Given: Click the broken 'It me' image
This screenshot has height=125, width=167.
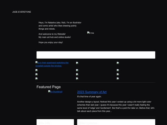Looking at the screenshot, I should (x=91, y=33).
